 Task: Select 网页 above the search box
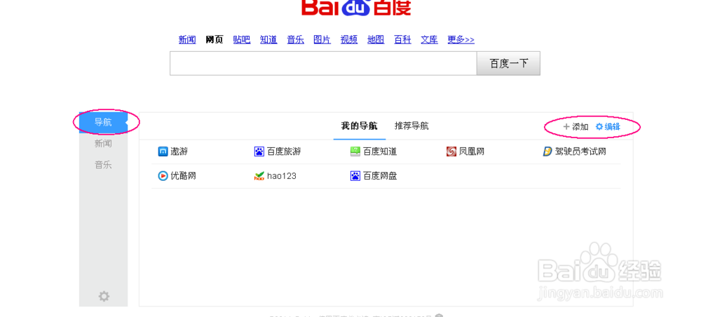(215, 40)
